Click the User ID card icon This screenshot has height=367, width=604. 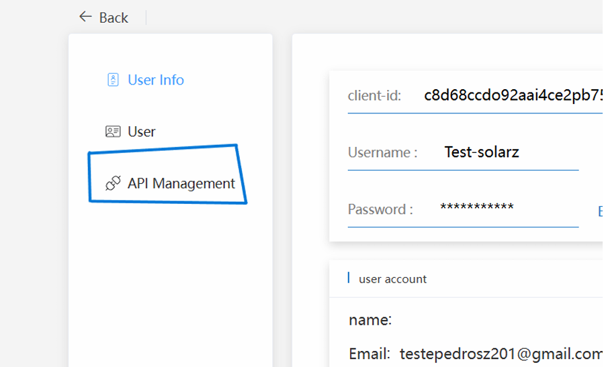point(113,132)
